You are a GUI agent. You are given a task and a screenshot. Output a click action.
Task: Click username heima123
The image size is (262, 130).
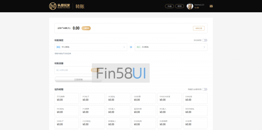199,5
